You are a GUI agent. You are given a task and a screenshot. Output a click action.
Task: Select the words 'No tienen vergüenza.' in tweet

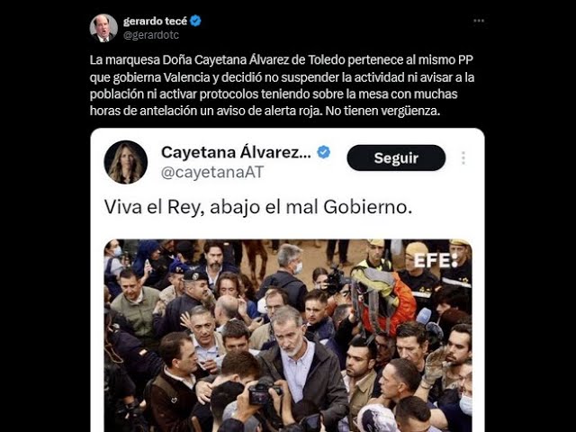click(382, 111)
